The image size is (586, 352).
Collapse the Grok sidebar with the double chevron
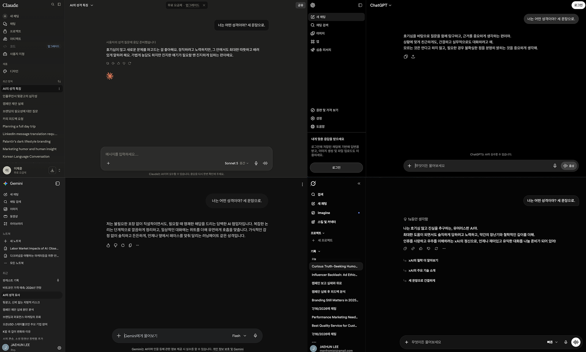(359, 183)
